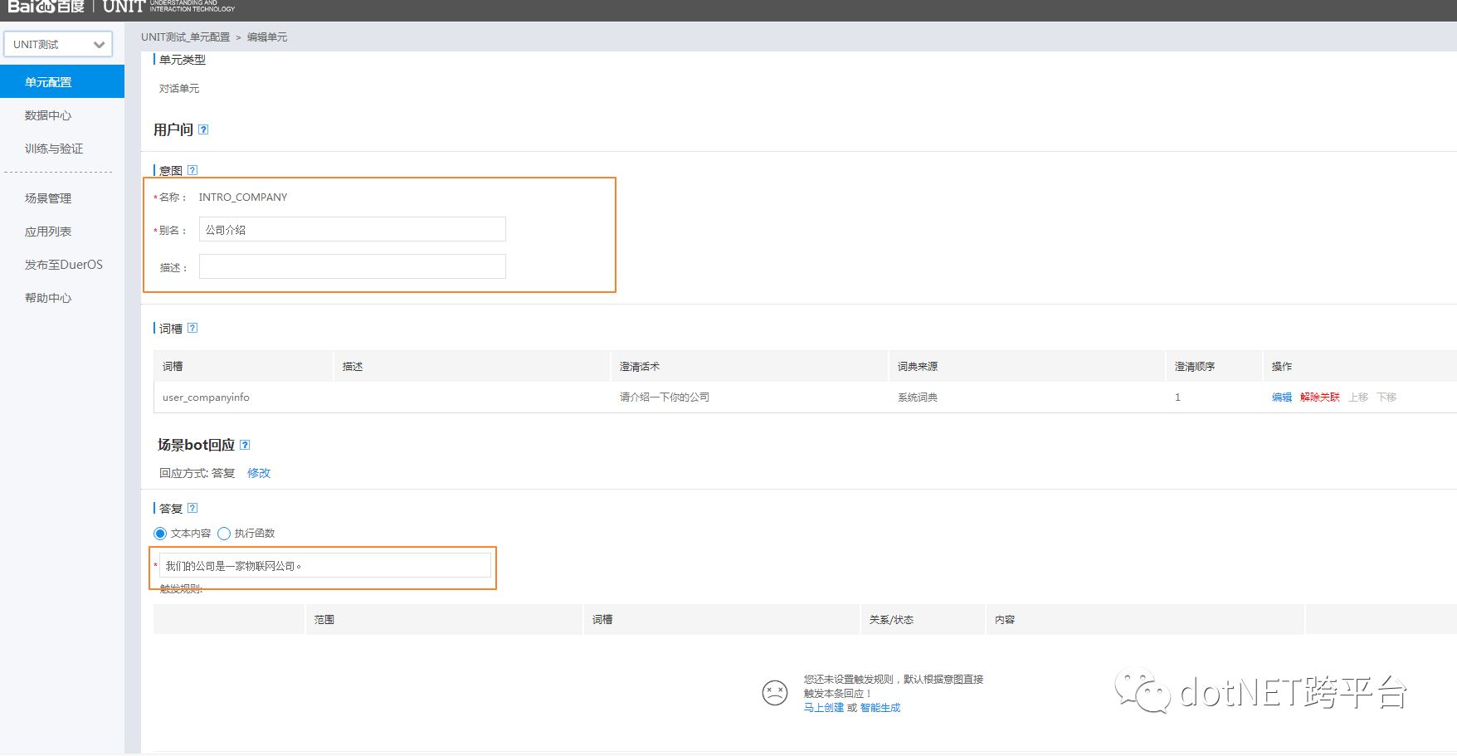Click the user_companyinfo slot name cell
The image size is (1457, 756).
pyautogui.click(x=206, y=398)
